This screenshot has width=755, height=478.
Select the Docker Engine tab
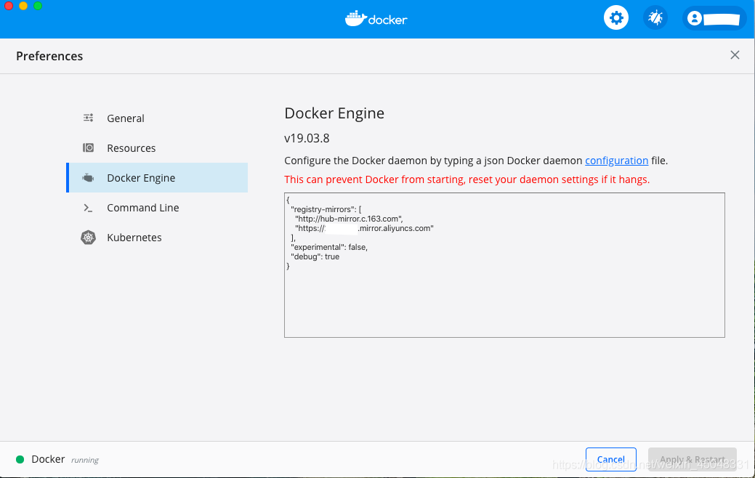[157, 178]
